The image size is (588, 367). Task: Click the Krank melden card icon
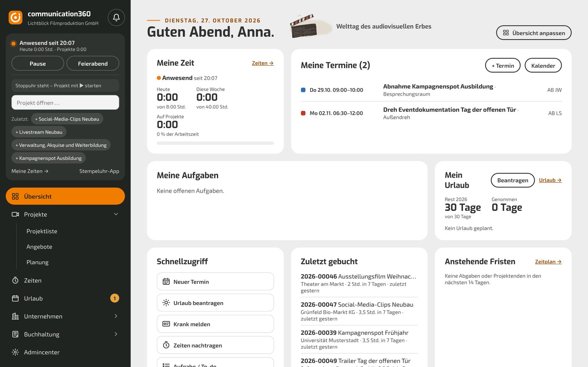(166, 324)
